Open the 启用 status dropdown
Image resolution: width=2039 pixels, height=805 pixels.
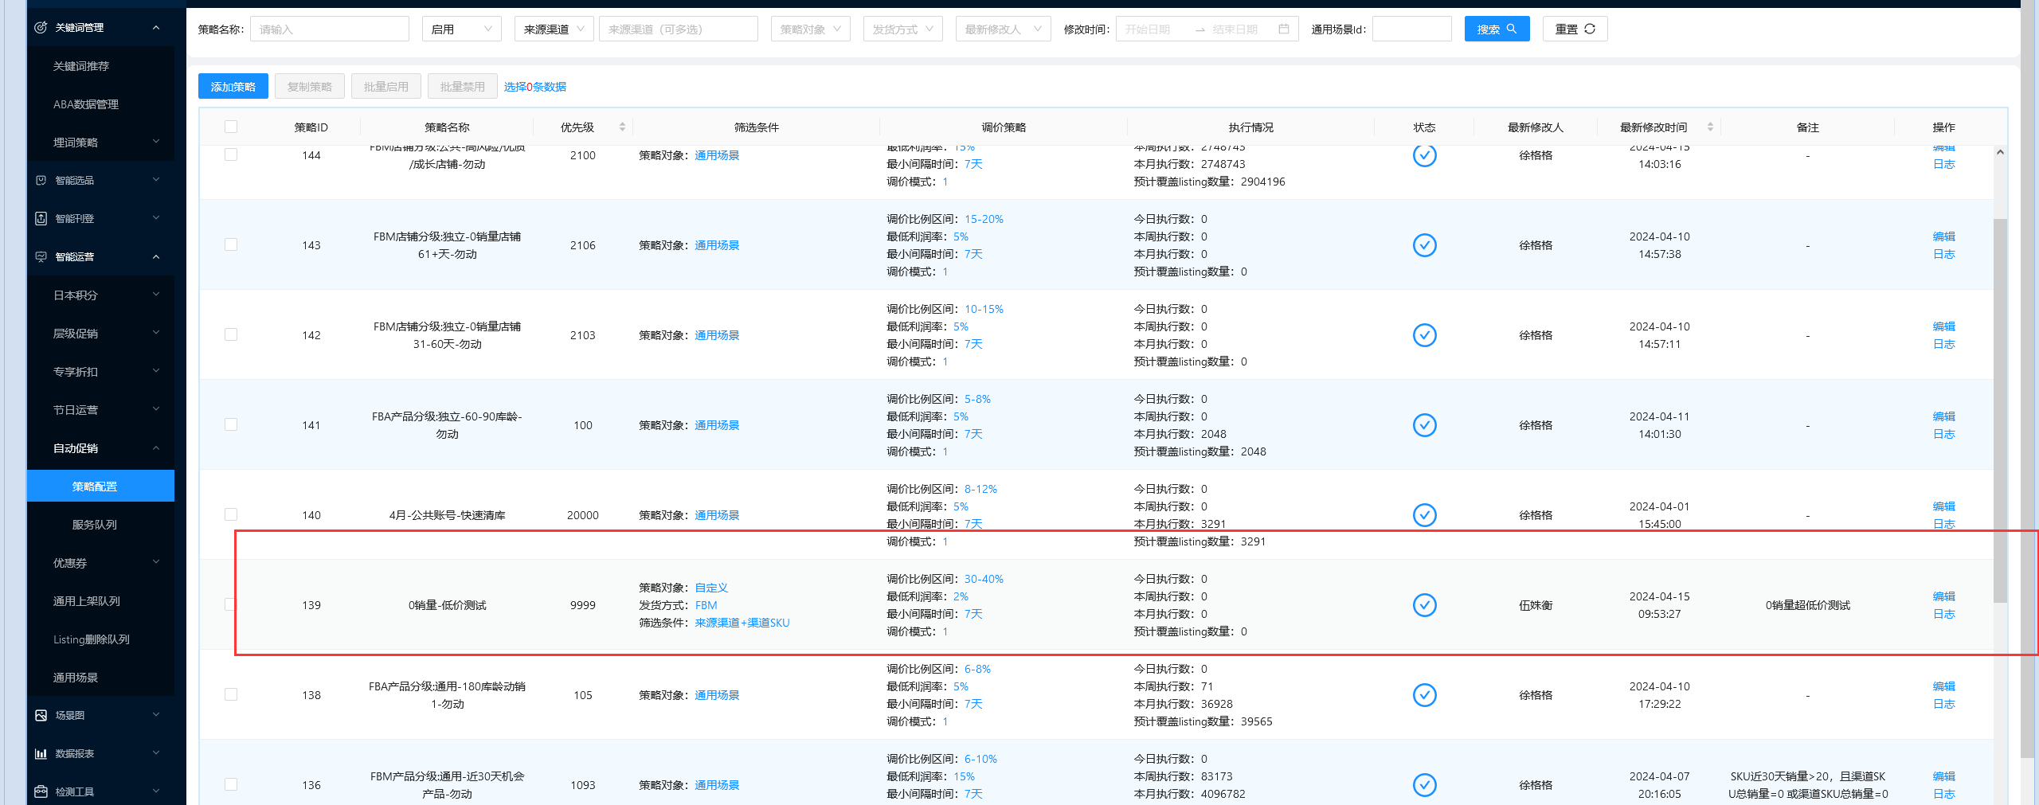tap(462, 29)
